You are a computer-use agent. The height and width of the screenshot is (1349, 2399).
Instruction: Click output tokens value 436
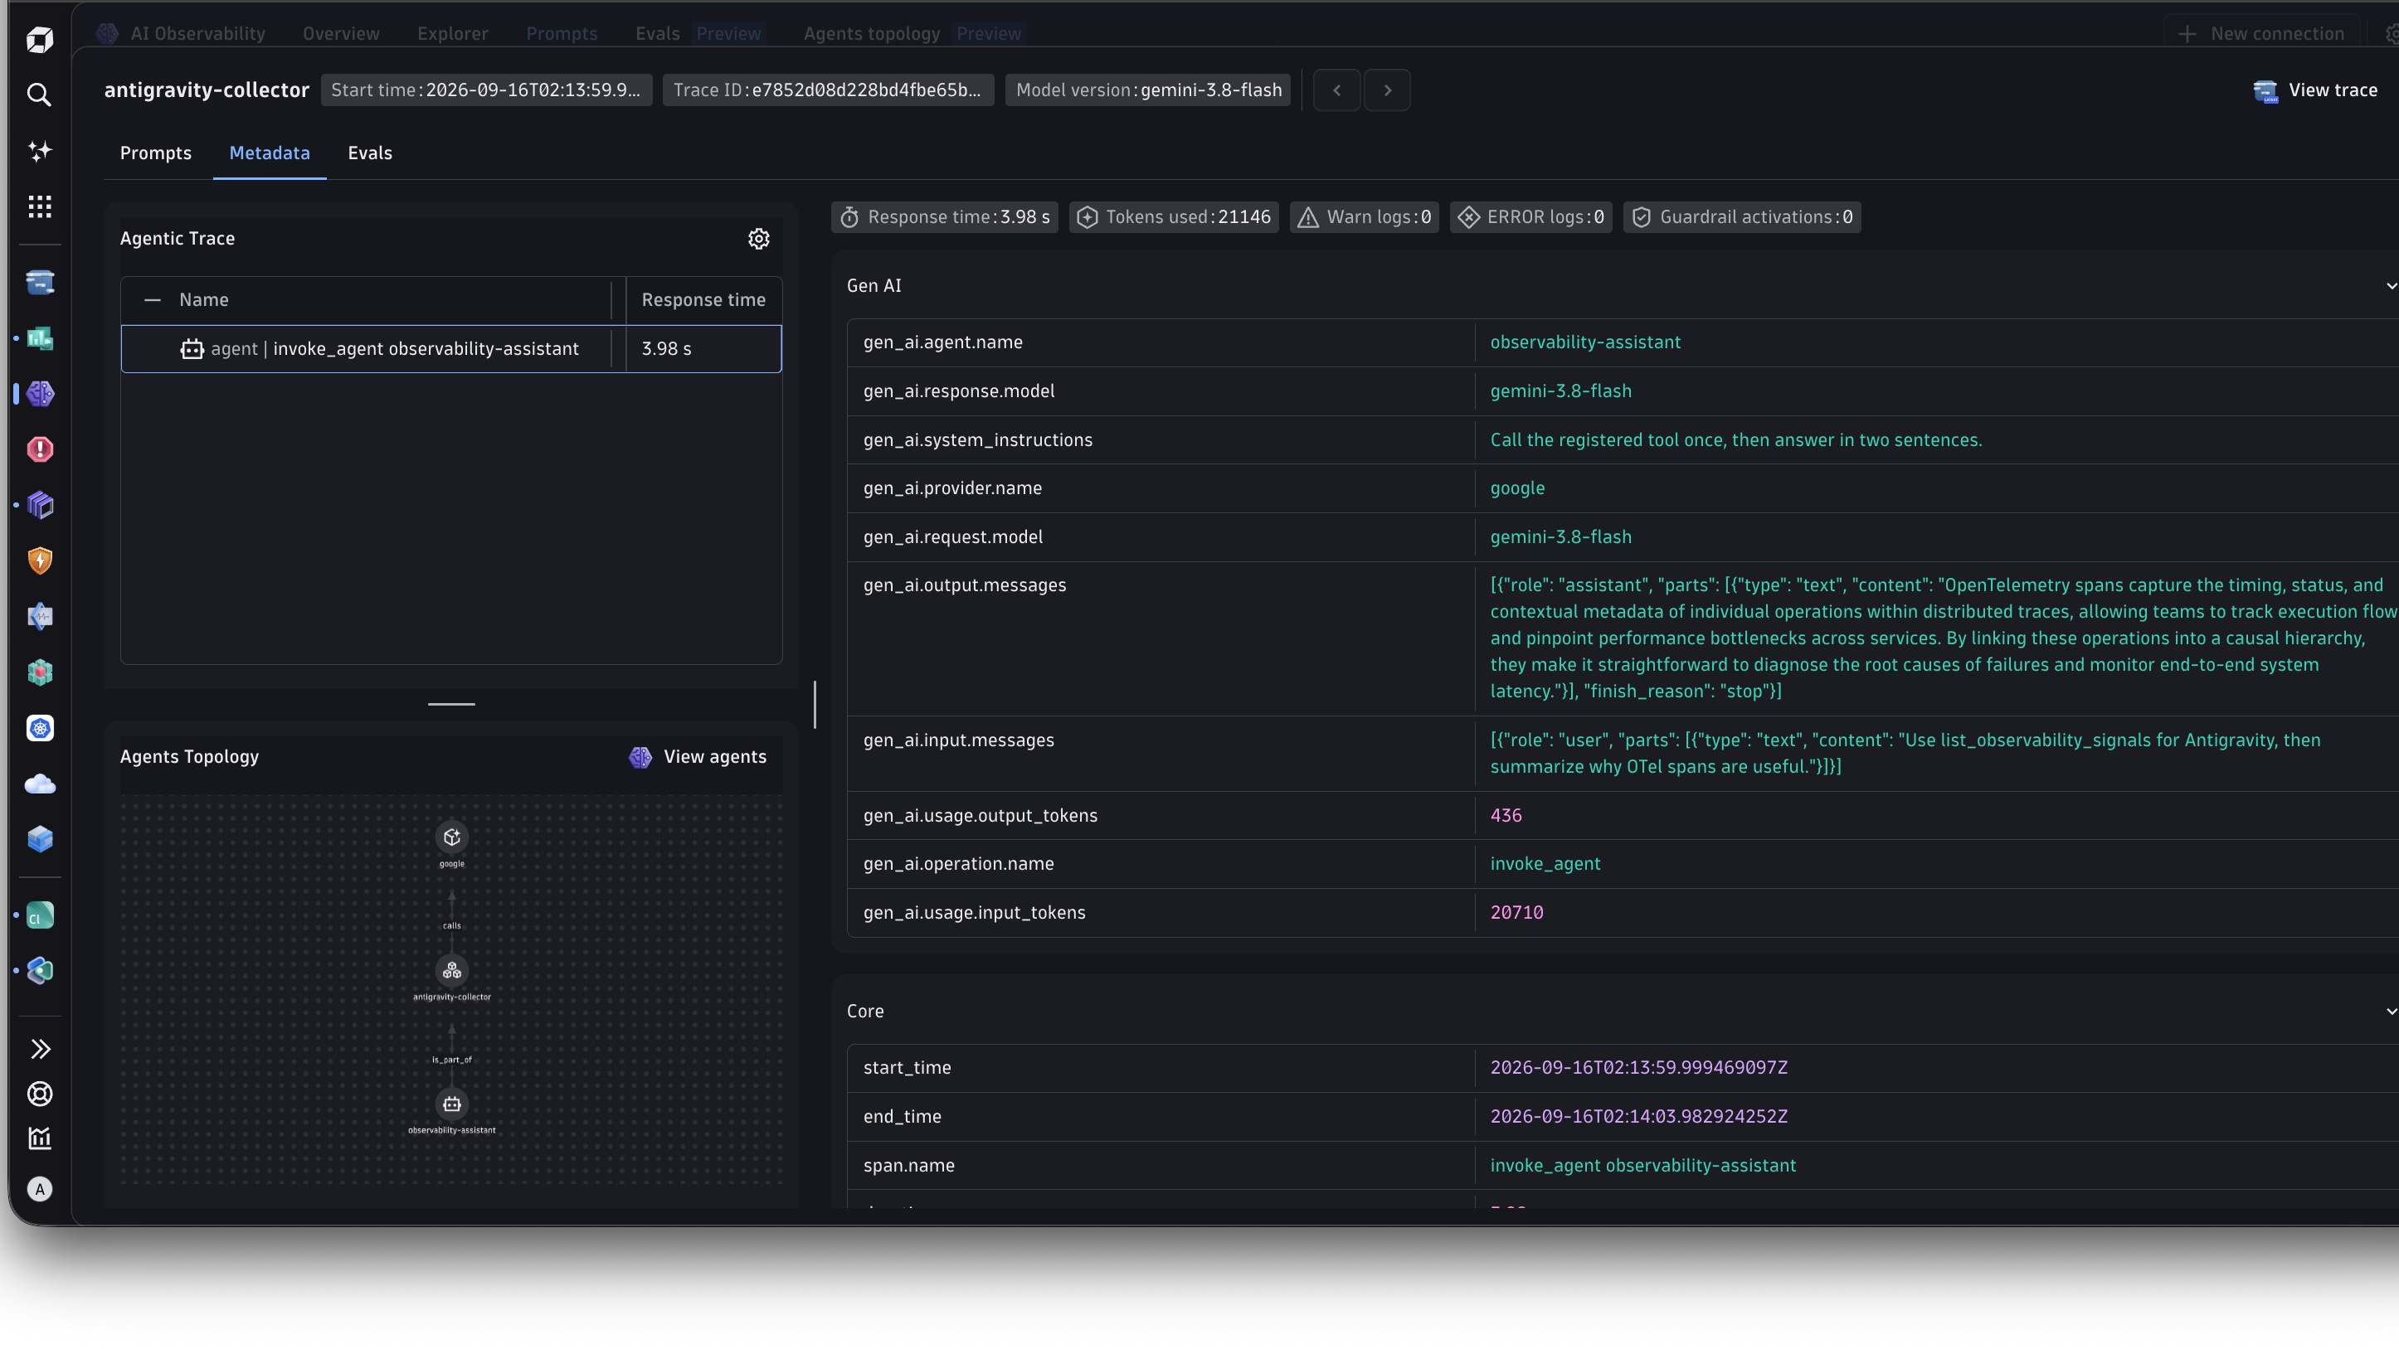(1506, 816)
